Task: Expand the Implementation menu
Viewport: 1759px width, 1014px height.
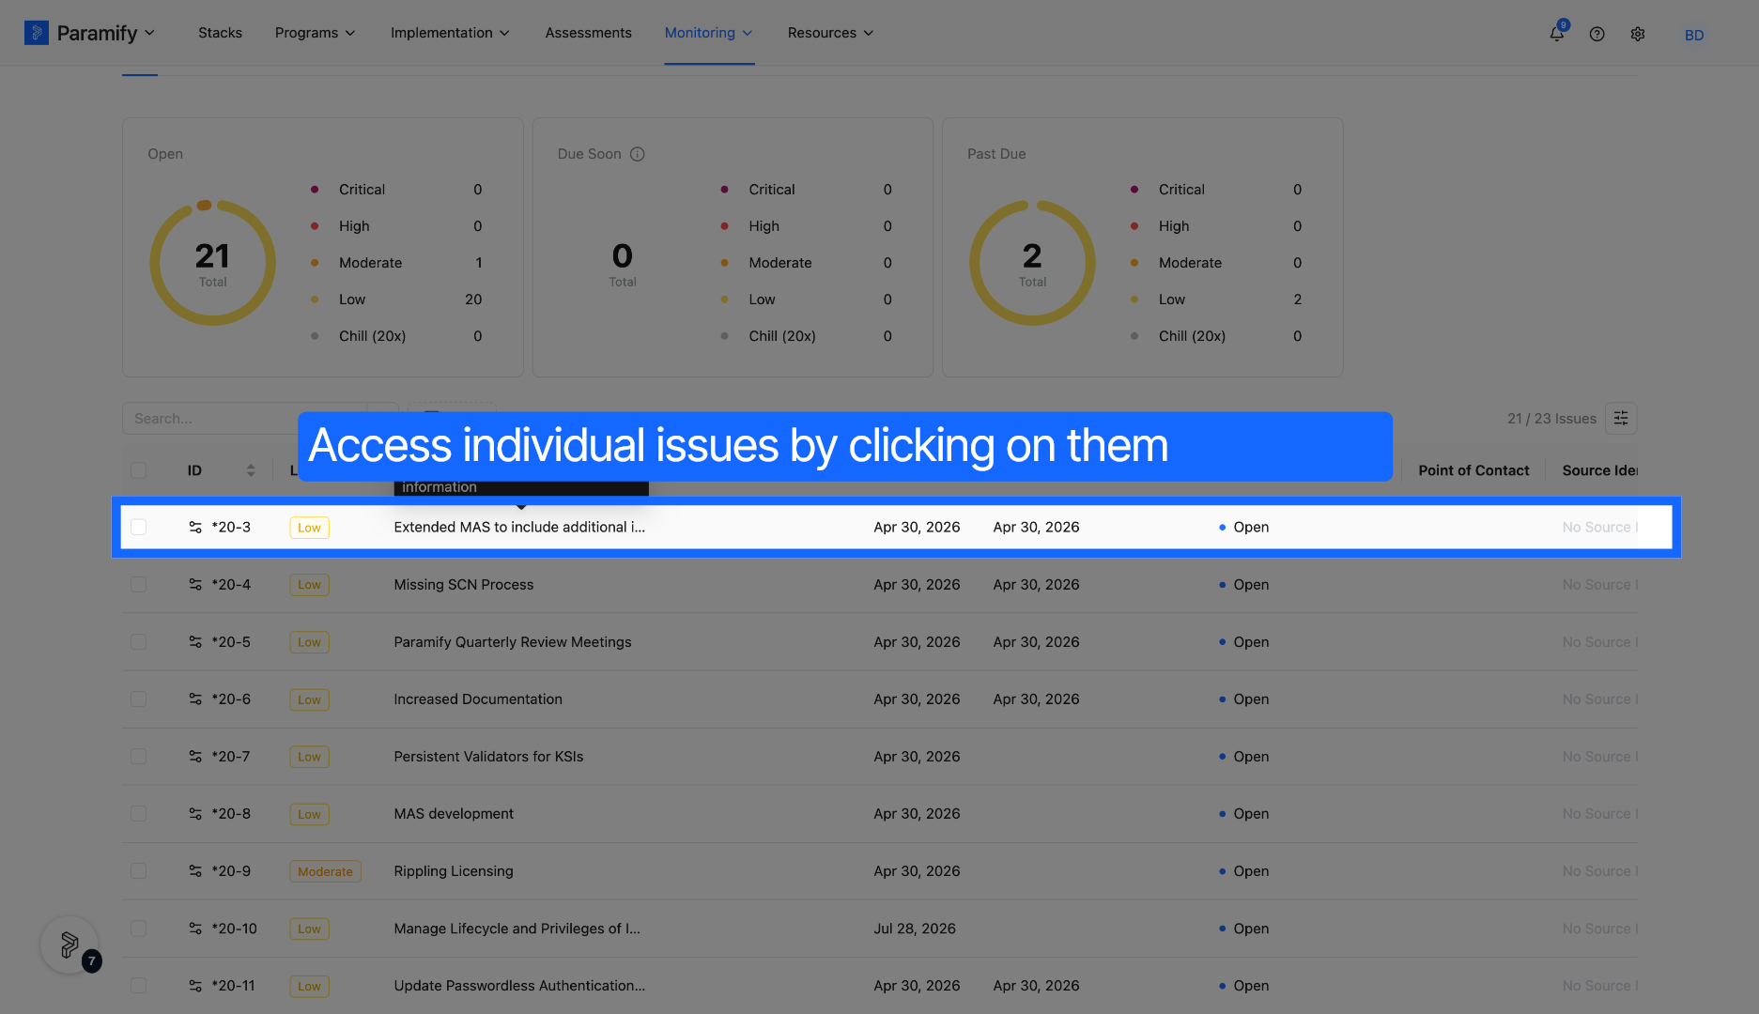Action: tap(450, 33)
